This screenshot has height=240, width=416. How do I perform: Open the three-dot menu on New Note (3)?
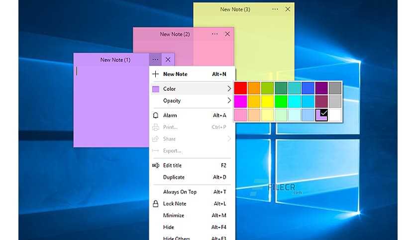pos(275,9)
